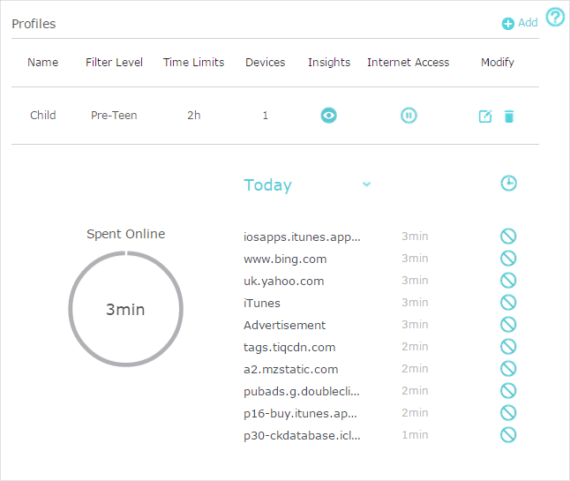570x481 pixels.
Task: Block p30-ckdatabase.icloud entry
Action: (508, 435)
